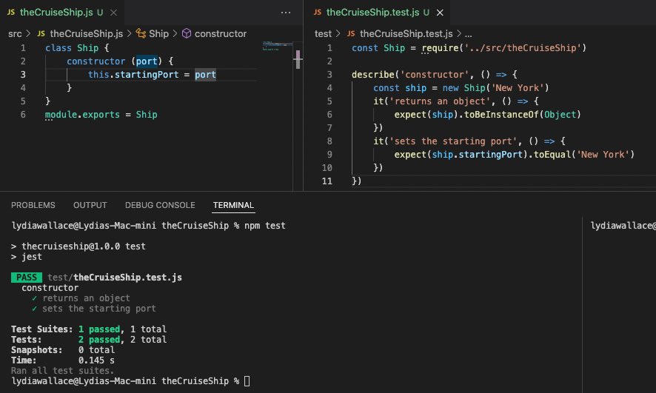
Task: Click JS file icon on theCruiseShip.js tab
Action: pos(11,12)
